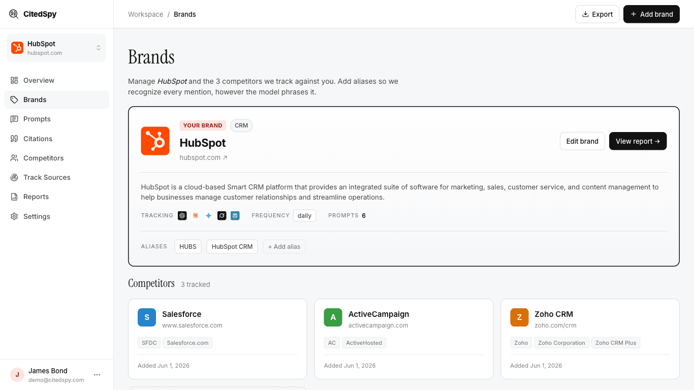694x390 pixels.
Task: Open the Prompts page
Action: (x=56, y=119)
